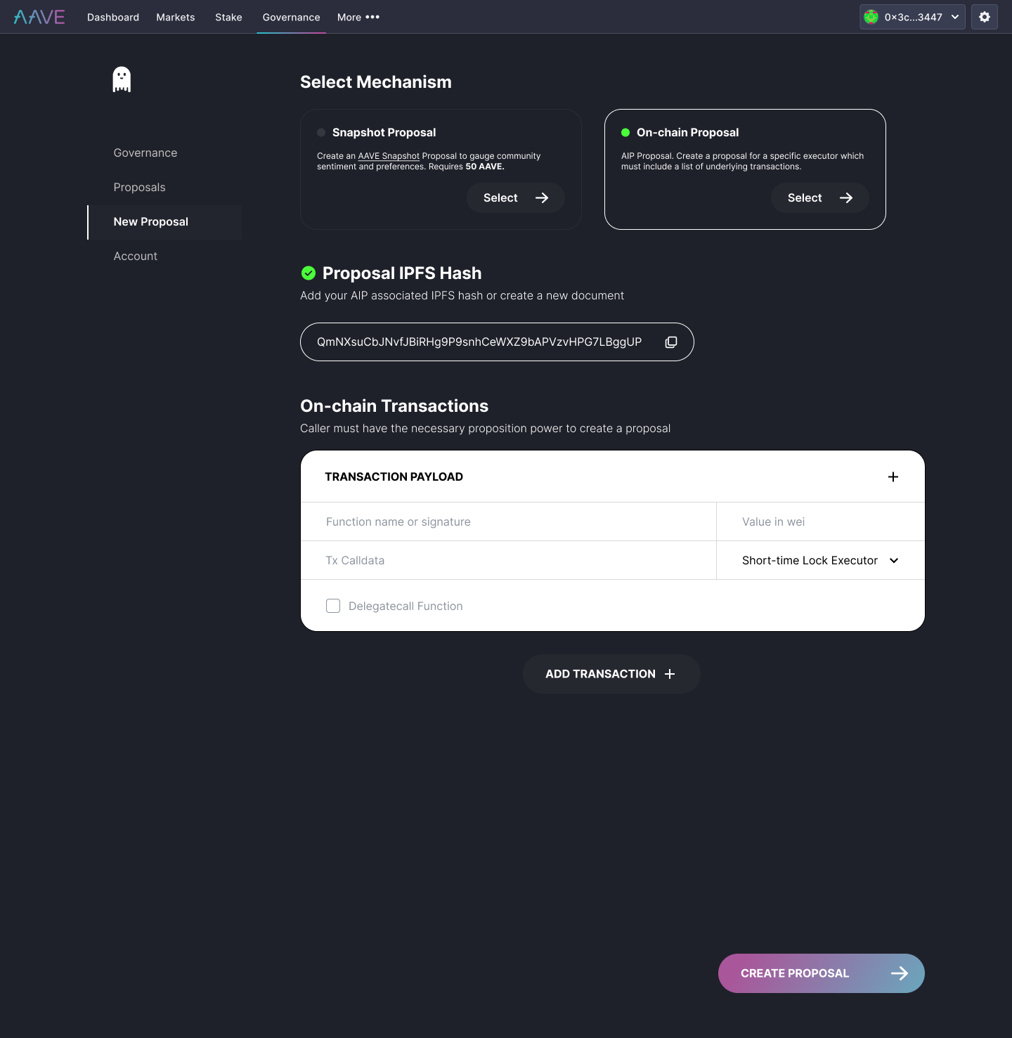Open the settings gear icon

(985, 17)
